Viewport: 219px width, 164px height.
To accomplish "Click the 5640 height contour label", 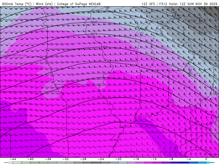I will coord(94,22).
